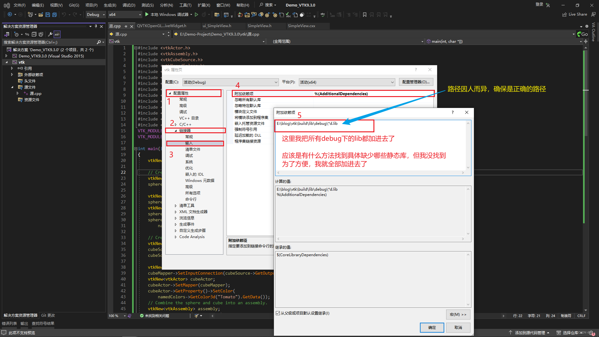Click the Save All icon
This screenshot has width=599, height=337.
54,14
